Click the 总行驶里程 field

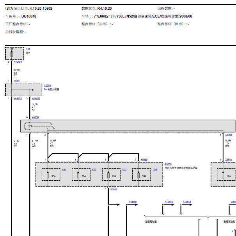[16, 32]
